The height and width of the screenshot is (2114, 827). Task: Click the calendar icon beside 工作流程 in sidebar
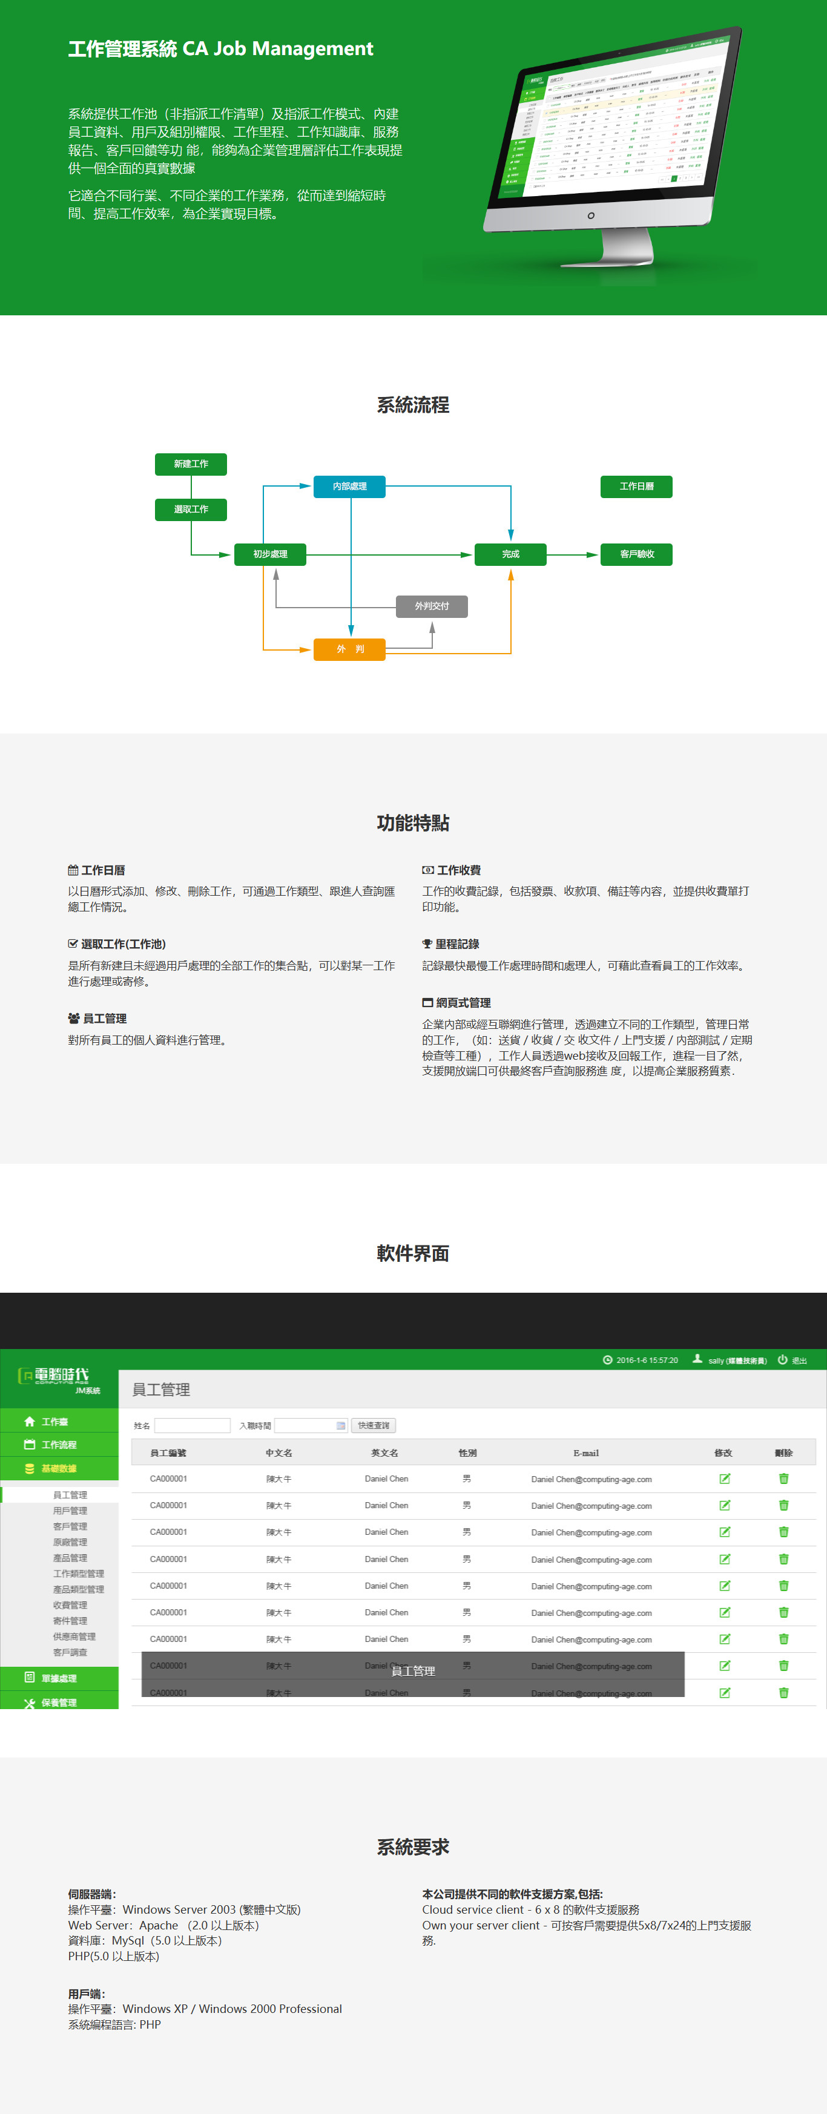click(x=30, y=1445)
